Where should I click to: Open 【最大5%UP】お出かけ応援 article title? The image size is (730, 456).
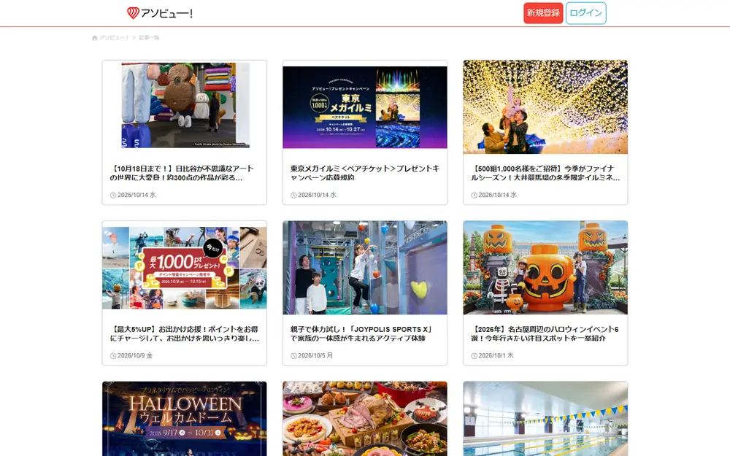[x=185, y=333]
